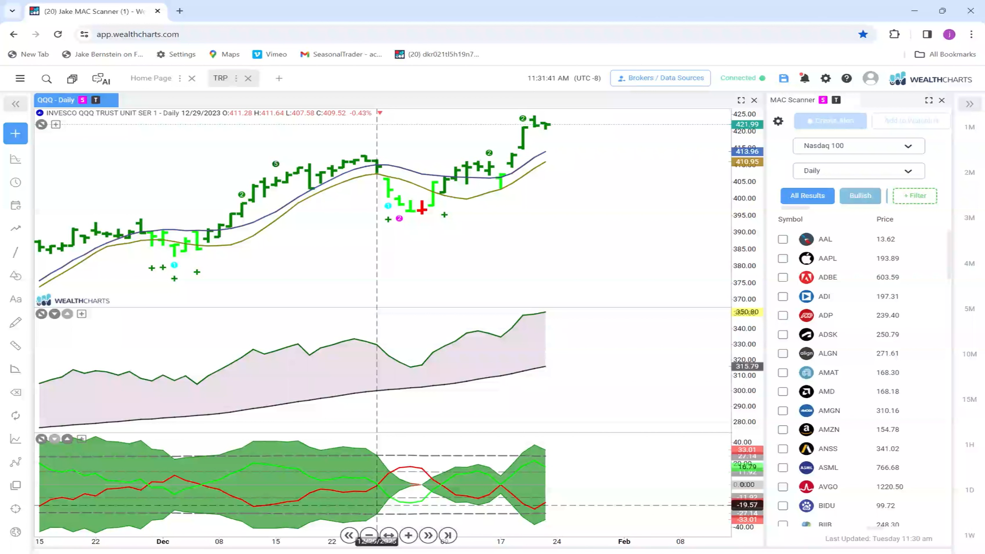This screenshot has width=985, height=554.
Task: Check the AAPL symbol checkbox
Action: tap(782, 259)
